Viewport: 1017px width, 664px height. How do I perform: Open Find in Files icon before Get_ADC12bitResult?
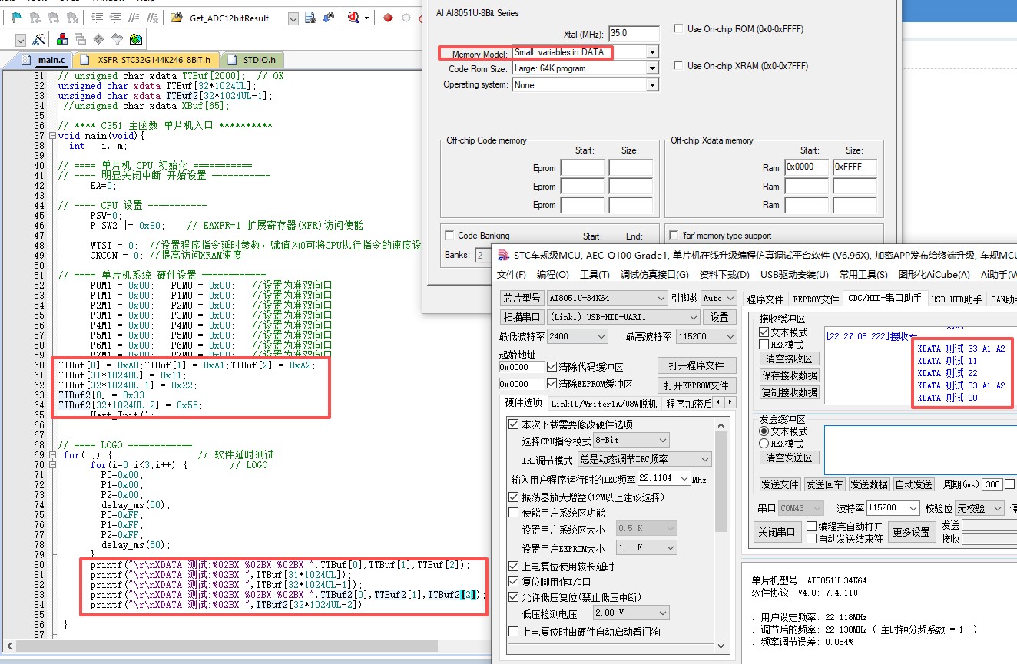click(x=177, y=18)
